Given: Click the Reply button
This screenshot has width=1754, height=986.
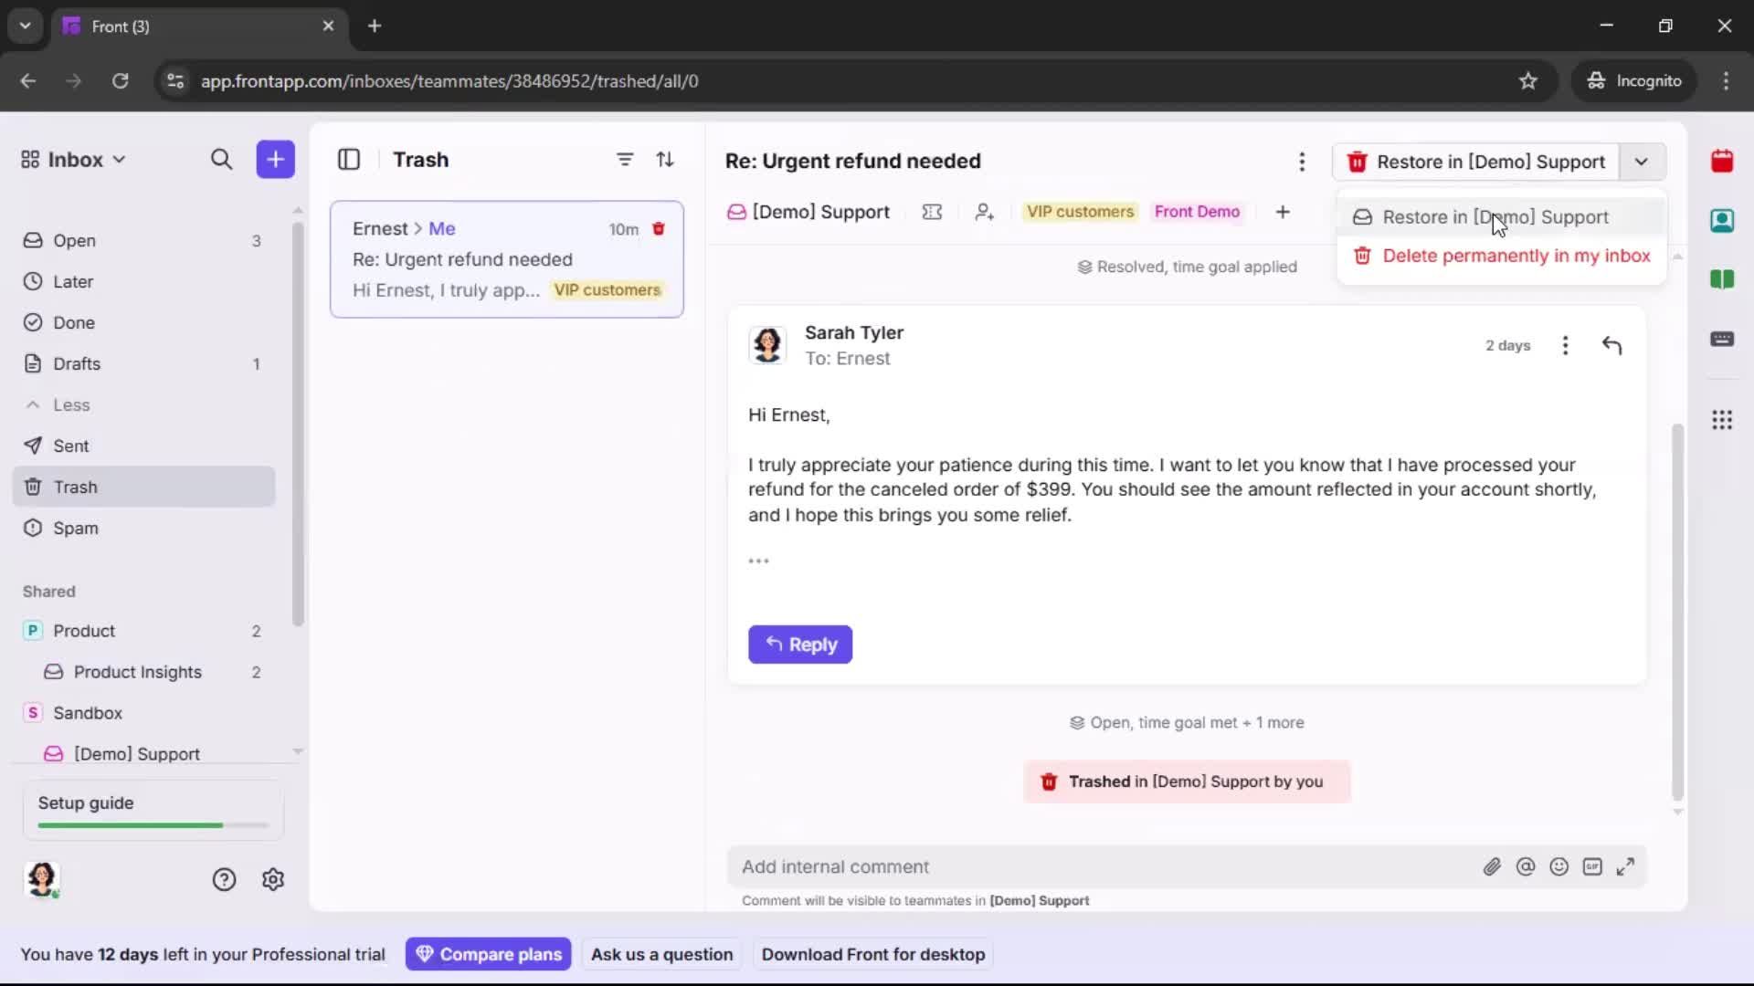Looking at the screenshot, I should 800,644.
